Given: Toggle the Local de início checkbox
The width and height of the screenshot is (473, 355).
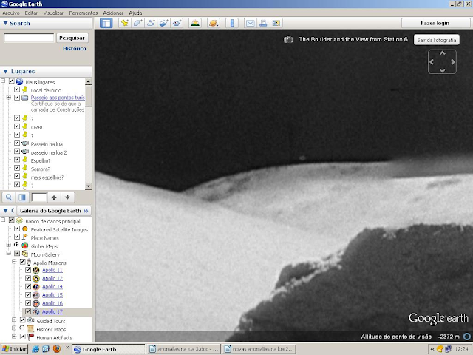Looking at the screenshot, I should click(17, 89).
